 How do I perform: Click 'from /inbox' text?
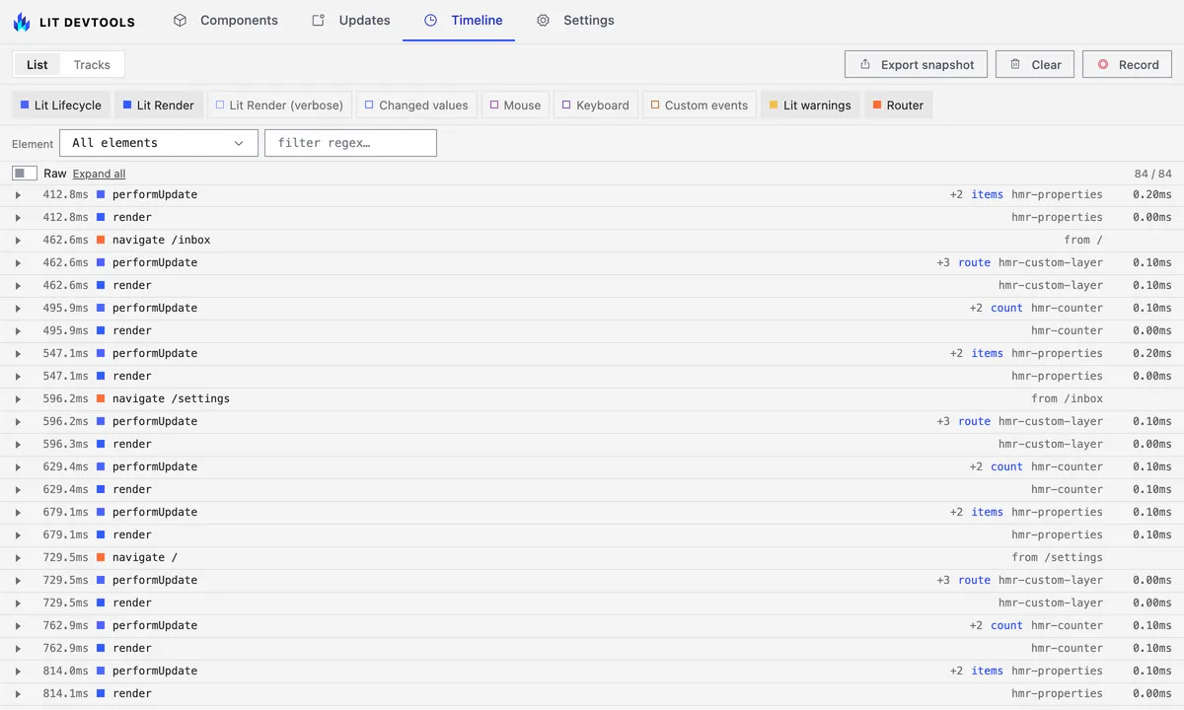[x=1068, y=398]
